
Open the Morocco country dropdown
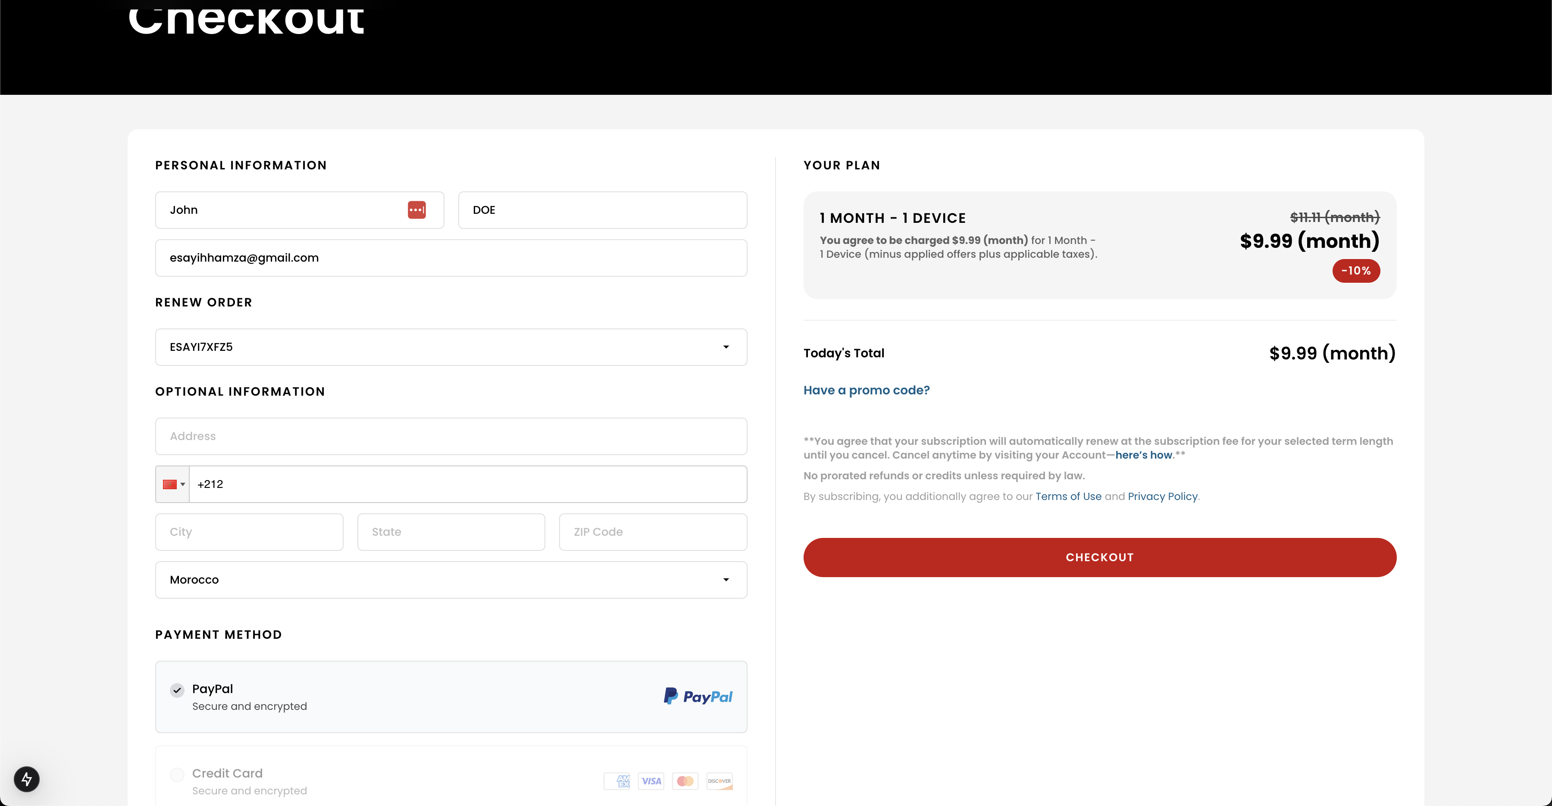pos(451,579)
